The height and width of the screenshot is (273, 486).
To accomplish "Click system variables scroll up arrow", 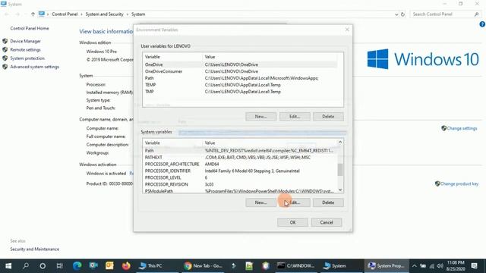I will (x=340, y=142).
